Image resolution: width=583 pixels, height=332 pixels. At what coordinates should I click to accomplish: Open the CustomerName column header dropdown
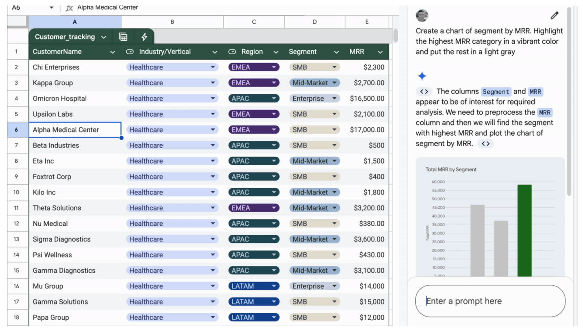113,52
